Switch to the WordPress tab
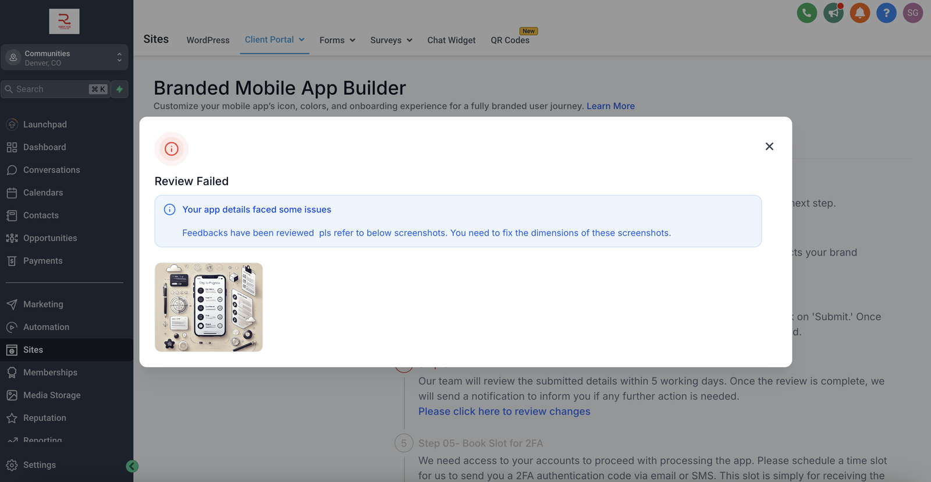 [x=208, y=40]
